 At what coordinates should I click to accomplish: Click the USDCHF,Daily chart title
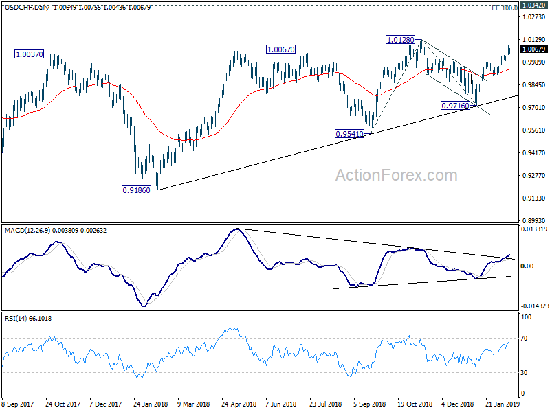27,7
